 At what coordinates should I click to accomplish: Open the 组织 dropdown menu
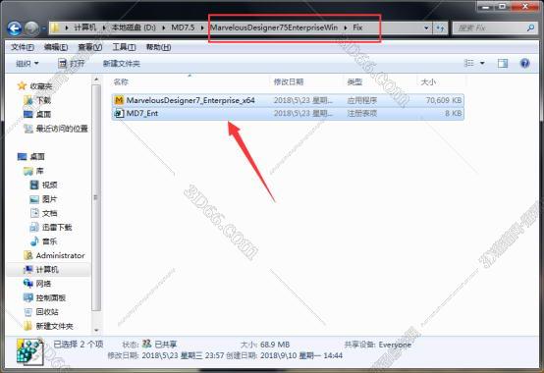(x=27, y=64)
